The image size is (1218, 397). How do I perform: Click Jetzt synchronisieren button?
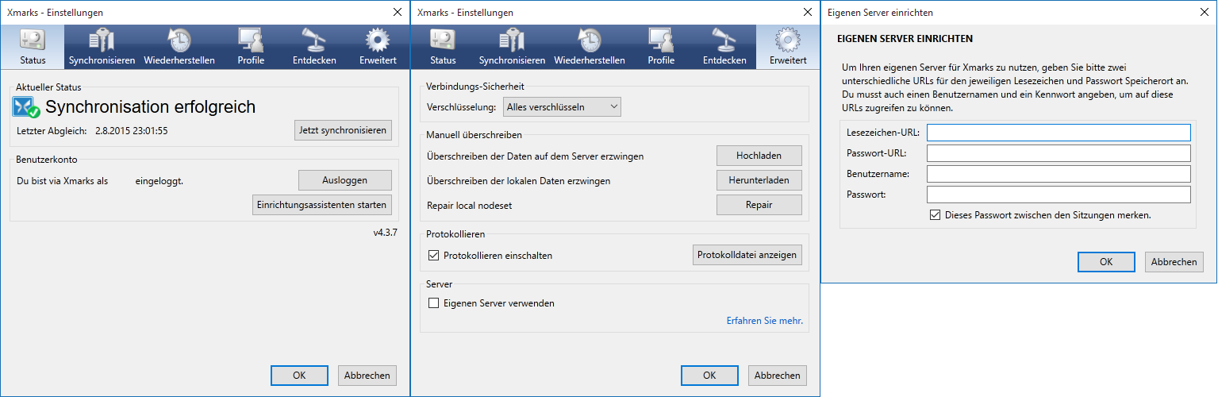pos(343,130)
